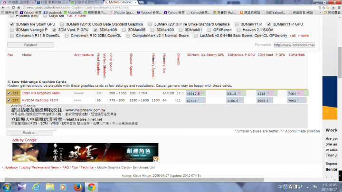This screenshot has width=342, height=192.
Task: Open the 免費的 Hot... bookmark
Action: pyautogui.click(x=225, y=12)
